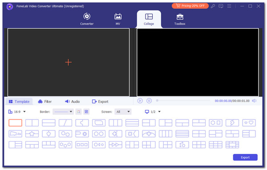
Task: Click the left collage editing canvas
Action: tap(69, 63)
